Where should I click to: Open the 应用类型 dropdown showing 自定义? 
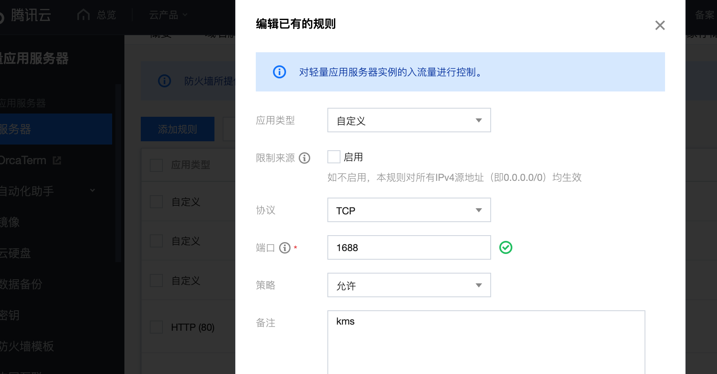click(409, 120)
